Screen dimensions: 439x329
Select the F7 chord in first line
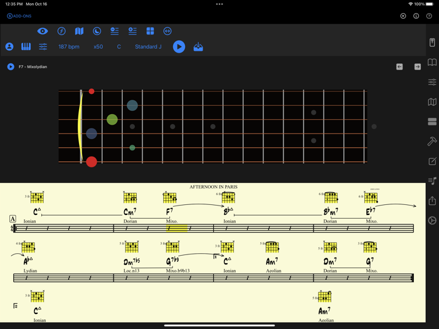(169, 212)
